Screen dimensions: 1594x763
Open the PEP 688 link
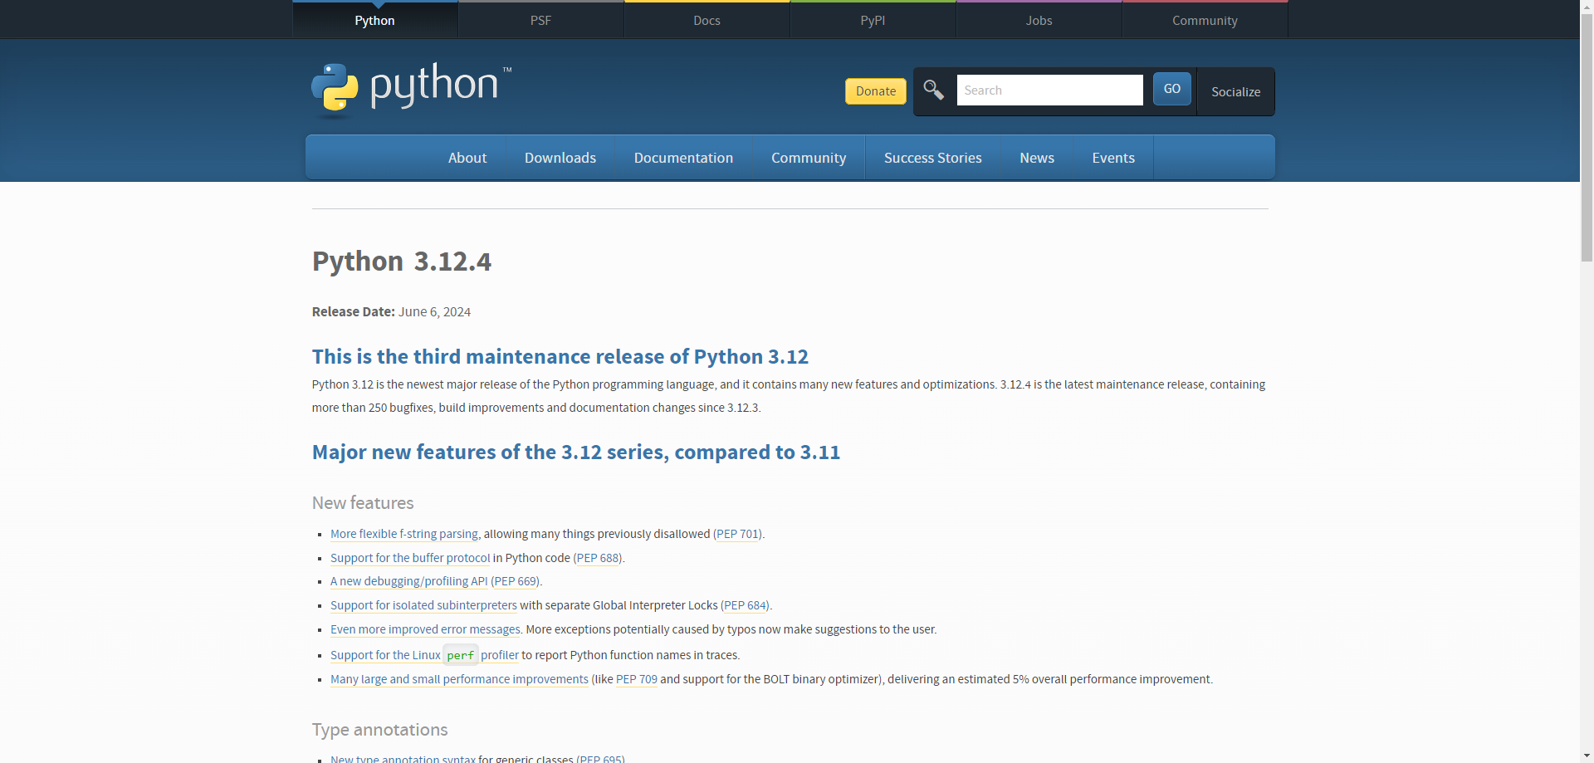coord(599,558)
